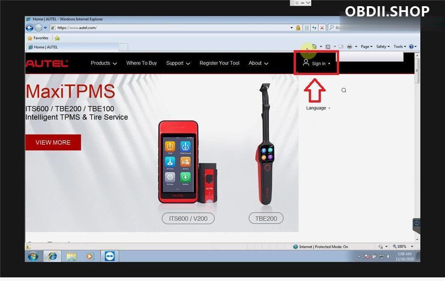Click the Add to Favorites Bar icon

(x=57, y=38)
